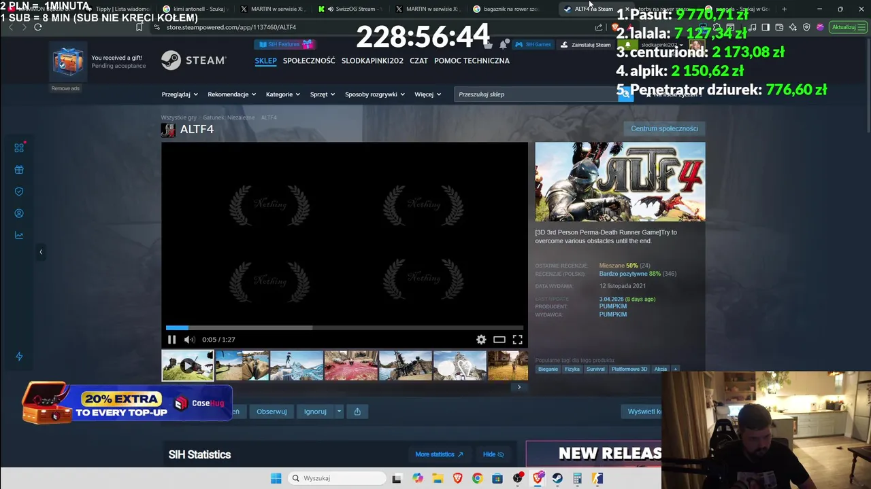Open video settings gear icon

click(x=481, y=340)
